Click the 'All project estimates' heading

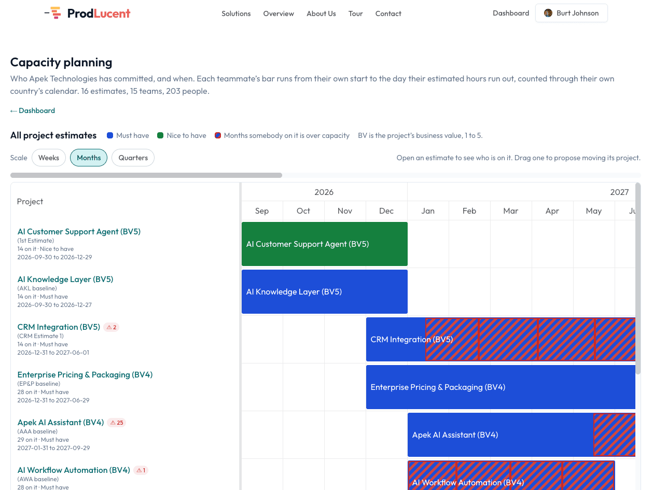coord(53,135)
